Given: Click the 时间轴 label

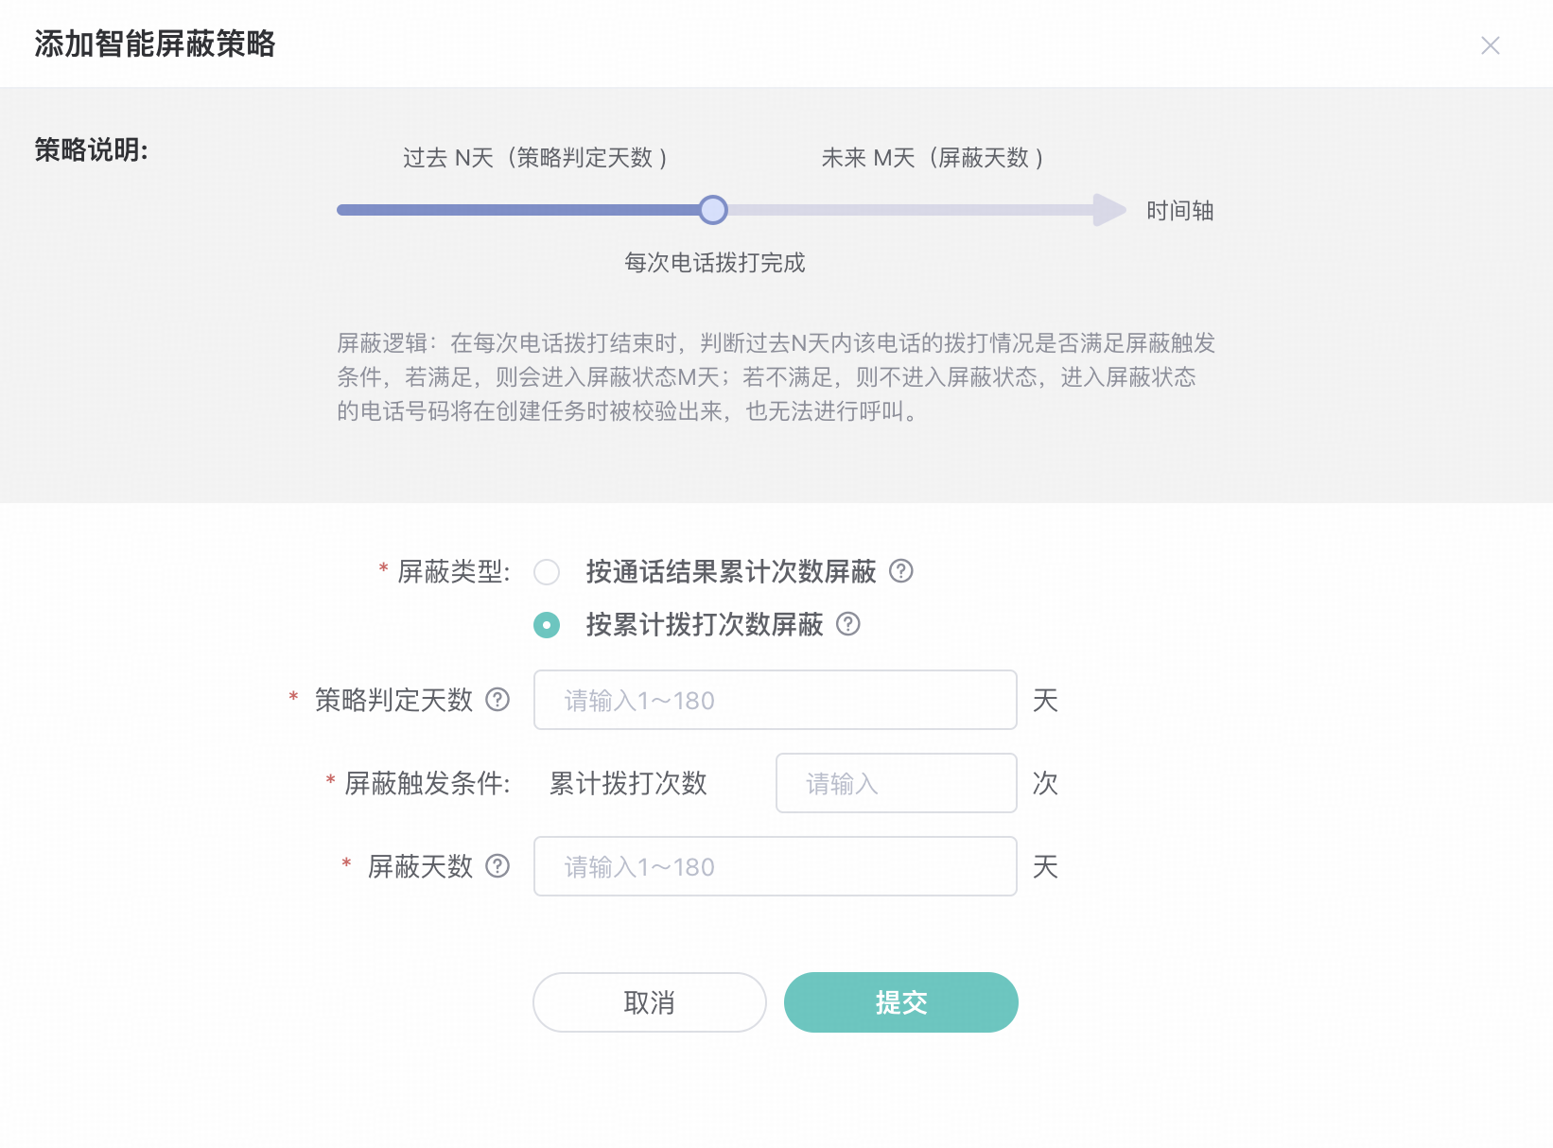Looking at the screenshot, I should (1179, 211).
